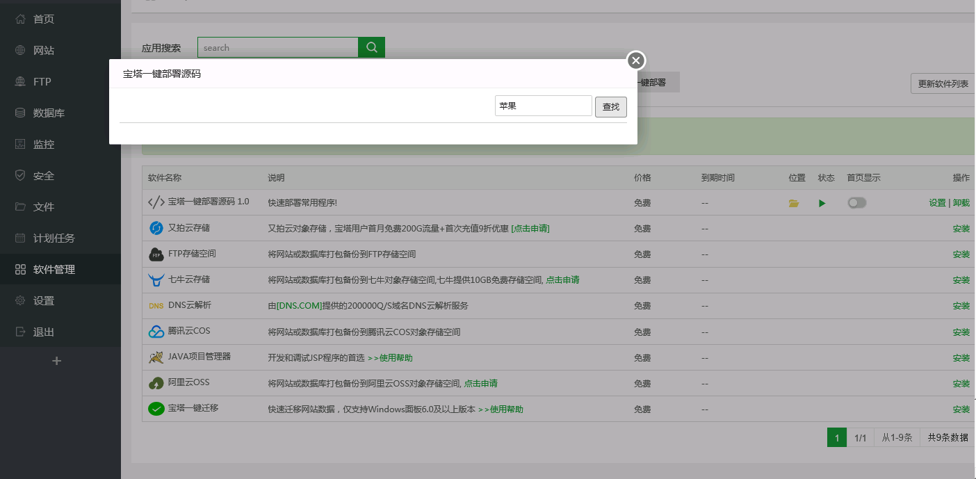Click 卸载 link for 宝塔一键部署源码
This screenshot has width=976, height=479.
pyautogui.click(x=961, y=203)
